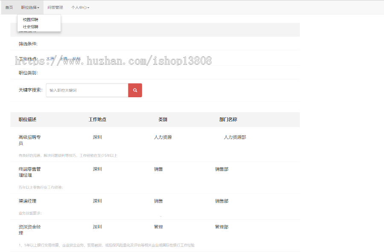The width and height of the screenshot is (384, 252).
Task: Click the job keyword search input box
Action: click(x=87, y=90)
